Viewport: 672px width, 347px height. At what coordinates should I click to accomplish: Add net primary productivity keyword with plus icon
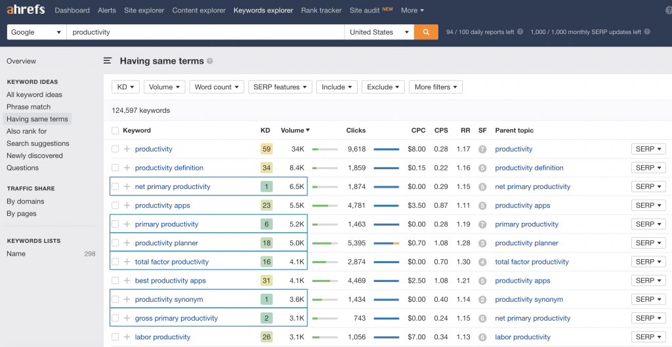pyautogui.click(x=127, y=187)
